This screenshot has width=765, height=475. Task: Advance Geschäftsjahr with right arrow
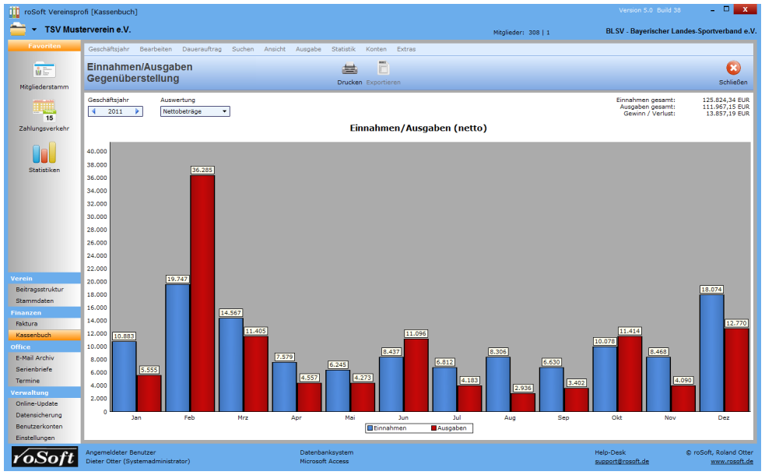(138, 111)
